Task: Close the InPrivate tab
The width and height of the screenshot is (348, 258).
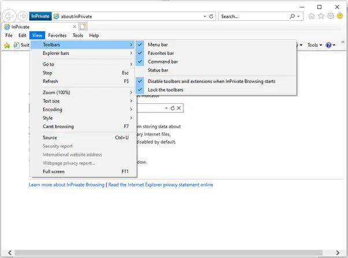Action: coord(75,27)
